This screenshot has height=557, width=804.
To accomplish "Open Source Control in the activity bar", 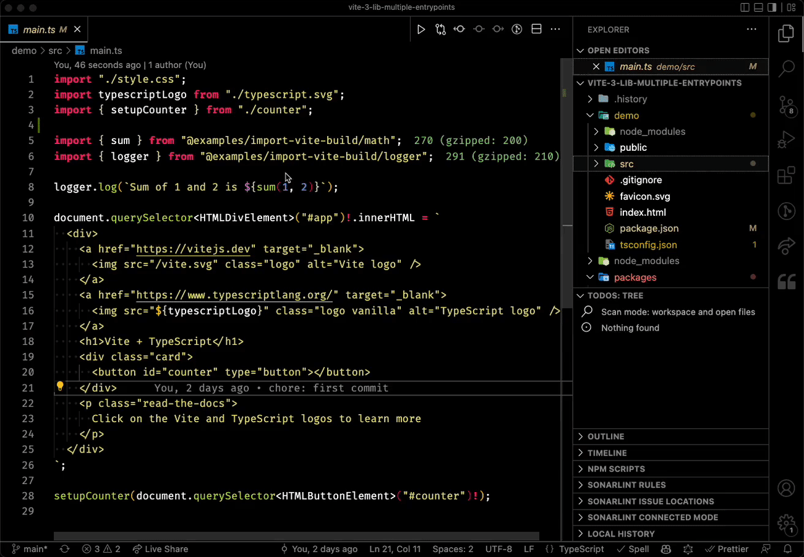I will [x=786, y=105].
